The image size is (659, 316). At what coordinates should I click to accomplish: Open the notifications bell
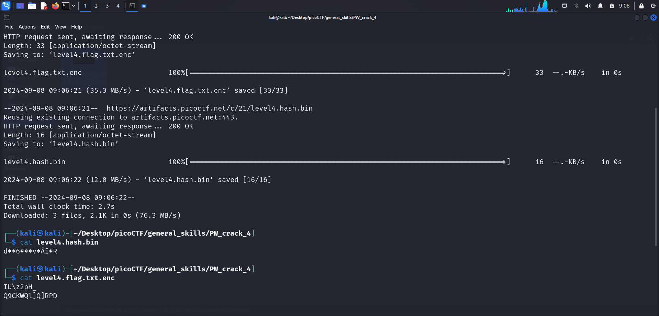600,6
